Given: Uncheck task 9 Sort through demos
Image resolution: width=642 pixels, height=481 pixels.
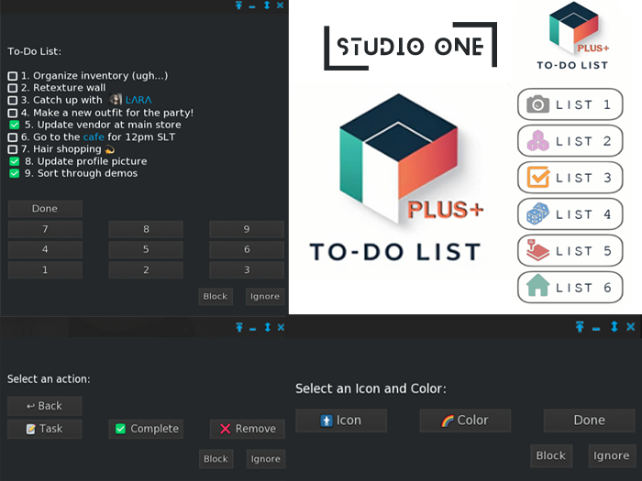Looking at the screenshot, I should [15, 173].
